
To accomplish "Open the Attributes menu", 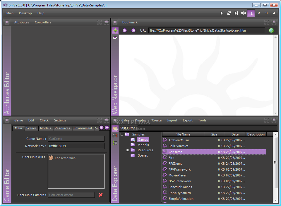I will (22, 22).
